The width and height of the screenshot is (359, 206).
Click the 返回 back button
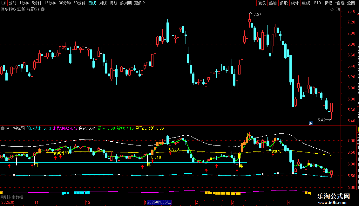351,3
